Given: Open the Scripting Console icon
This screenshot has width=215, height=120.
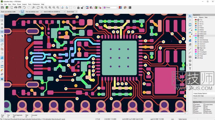Looking at the screenshot, I should tap(130, 8).
